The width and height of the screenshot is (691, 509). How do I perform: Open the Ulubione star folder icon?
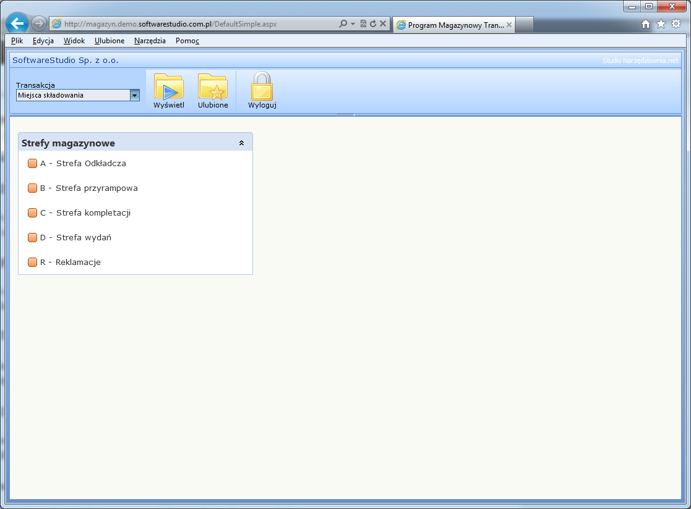click(212, 87)
